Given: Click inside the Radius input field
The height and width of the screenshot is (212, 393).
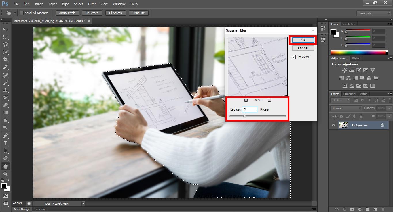Looking at the screenshot, I should pos(250,109).
